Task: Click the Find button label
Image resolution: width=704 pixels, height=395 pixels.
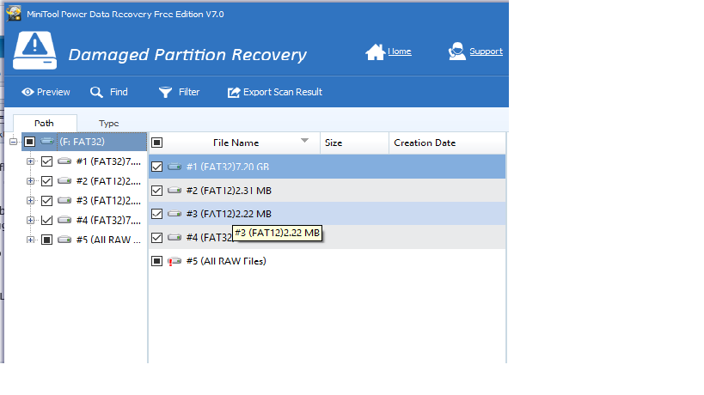Action: (119, 92)
